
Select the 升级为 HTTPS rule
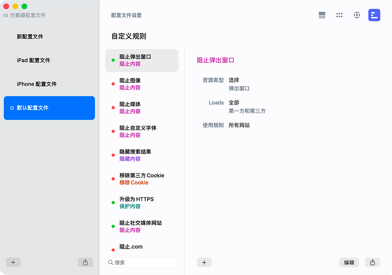142,203
